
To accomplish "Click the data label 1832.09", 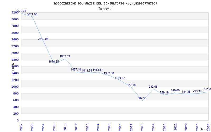I will [x=65, y=56].
